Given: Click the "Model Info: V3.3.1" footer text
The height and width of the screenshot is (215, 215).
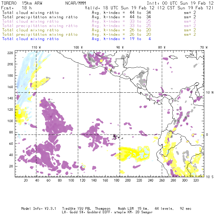Looking at the screenshot, I should (39, 209).
